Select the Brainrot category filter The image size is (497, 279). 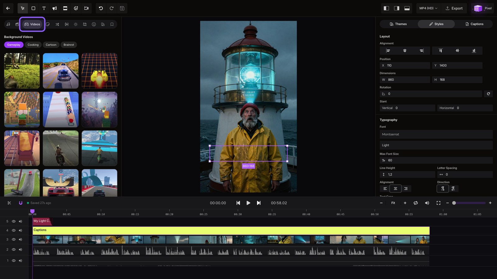coord(69,45)
